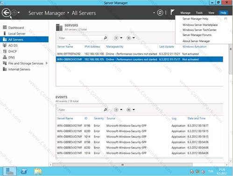Open the notifications flag
The width and height of the screenshot is (233, 176).
coord(172,12)
